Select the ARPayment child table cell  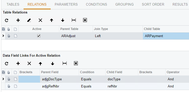click(x=166, y=36)
